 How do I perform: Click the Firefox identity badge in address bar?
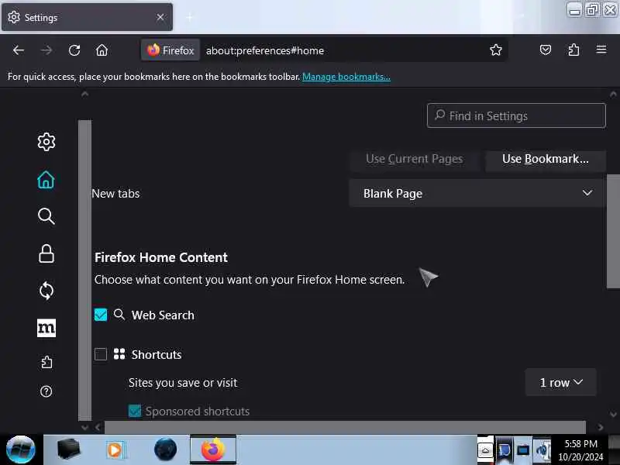pyautogui.click(x=170, y=50)
